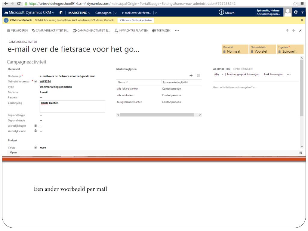Click the Home icon in navigation bar
Screen dimensions: 308x231
pyautogui.click(x=60, y=13)
